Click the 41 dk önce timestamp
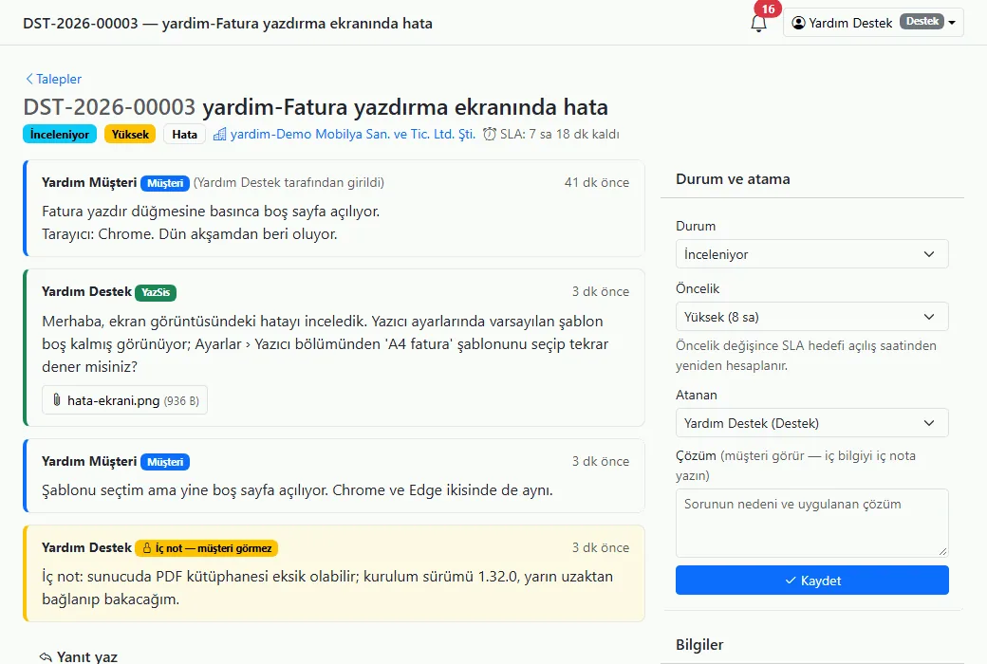987x664 pixels. click(597, 182)
